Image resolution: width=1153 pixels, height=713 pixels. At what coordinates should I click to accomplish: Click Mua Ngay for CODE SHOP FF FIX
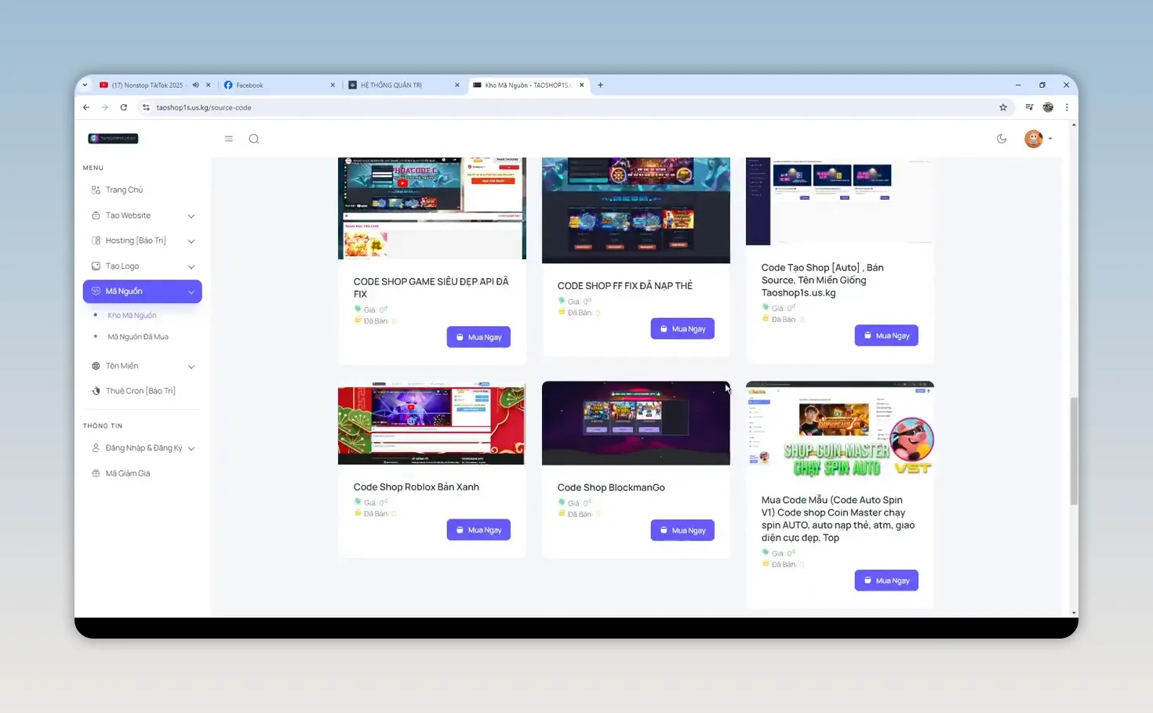[682, 329]
